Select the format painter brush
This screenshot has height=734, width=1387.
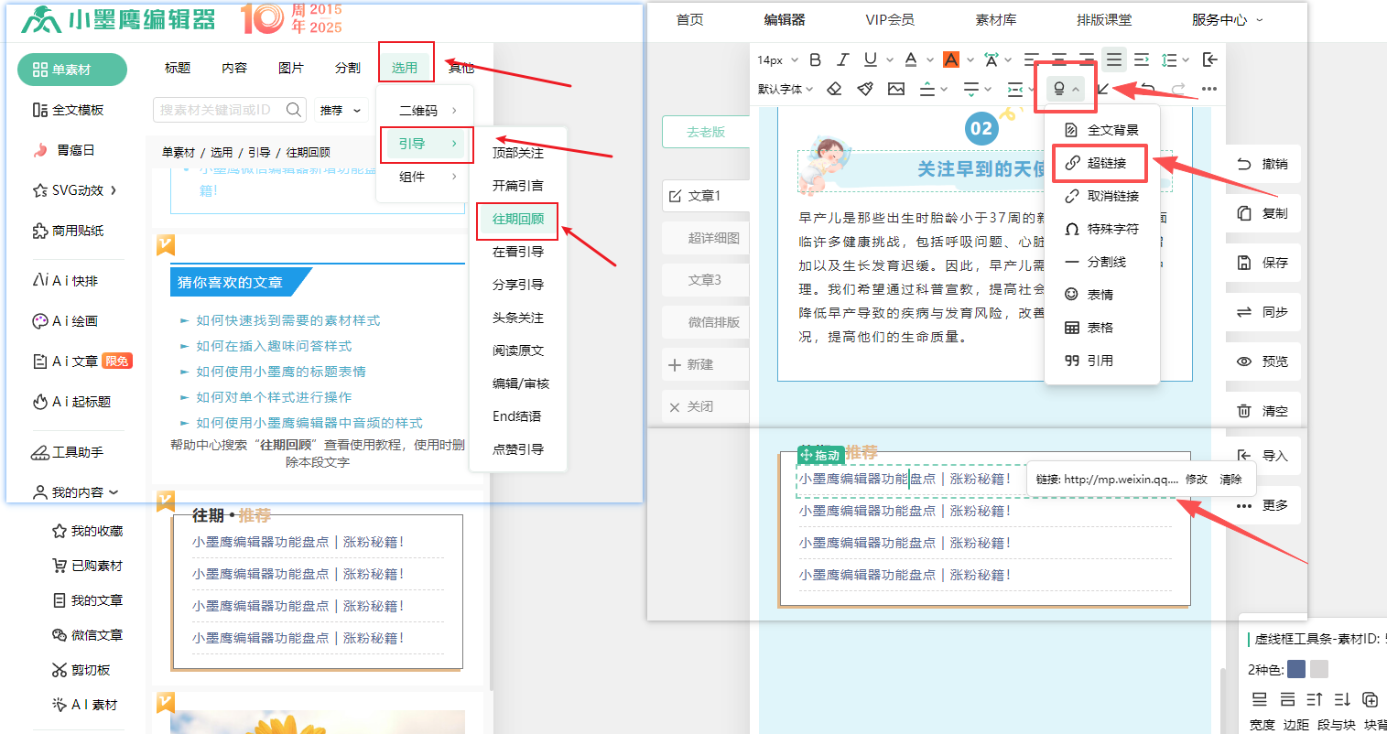click(865, 89)
